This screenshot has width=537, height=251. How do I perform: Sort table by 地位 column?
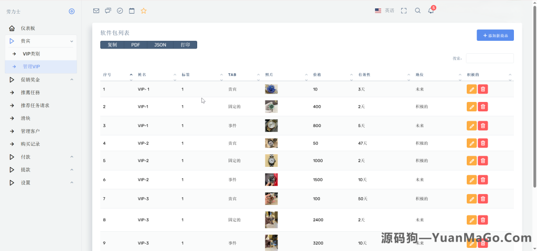click(x=438, y=75)
